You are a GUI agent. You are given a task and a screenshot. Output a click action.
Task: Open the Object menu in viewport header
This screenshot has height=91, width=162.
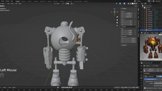20,4
